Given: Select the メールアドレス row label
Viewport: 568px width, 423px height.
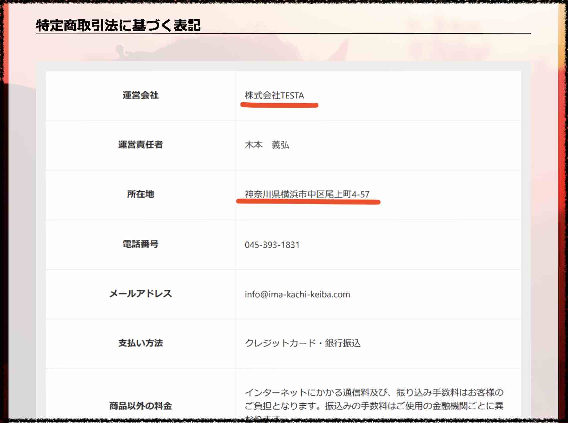Looking at the screenshot, I should click(140, 294).
